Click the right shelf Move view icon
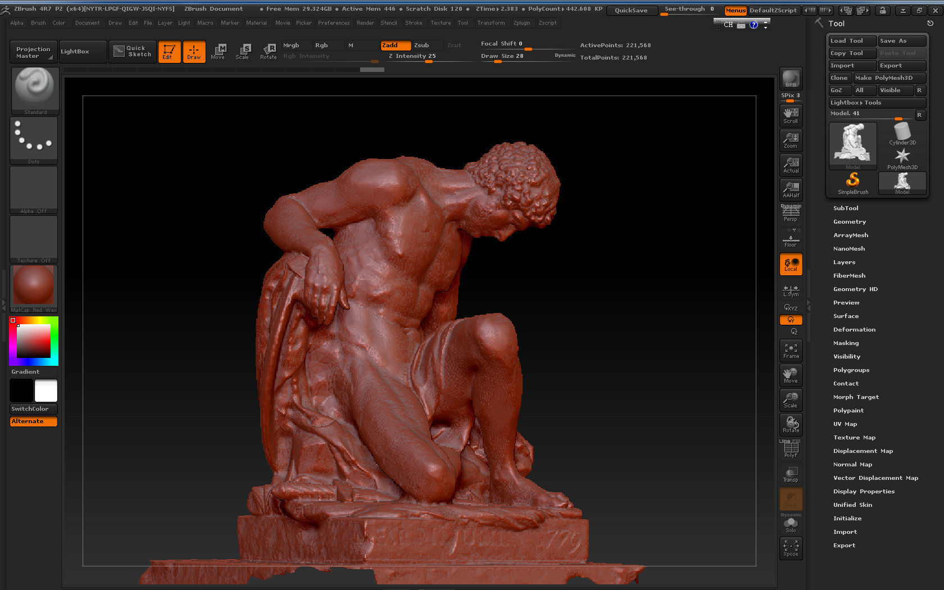The width and height of the screenshot is (944, 590). click(791, 375)
